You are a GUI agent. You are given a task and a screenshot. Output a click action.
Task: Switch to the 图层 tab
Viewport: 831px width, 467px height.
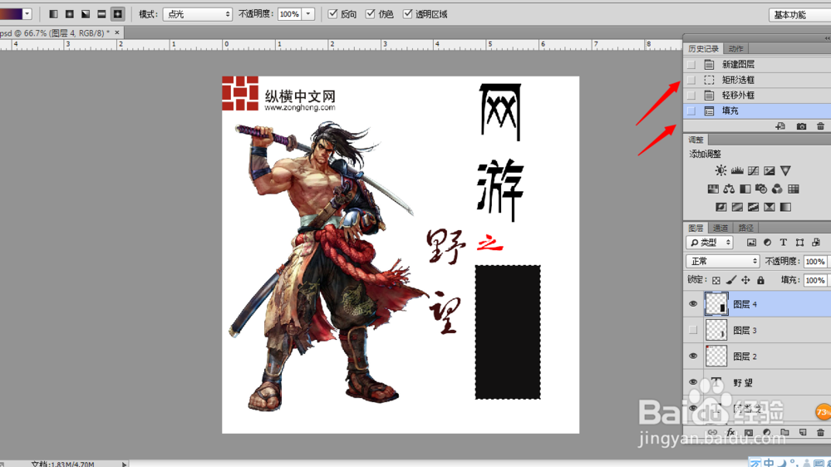click(x=696, y=228)
